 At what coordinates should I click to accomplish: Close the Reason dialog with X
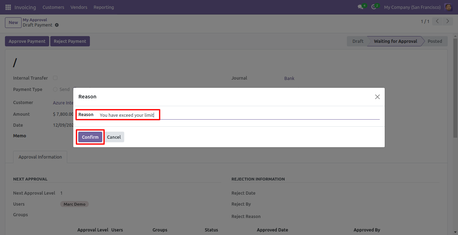tap(377, 97)
